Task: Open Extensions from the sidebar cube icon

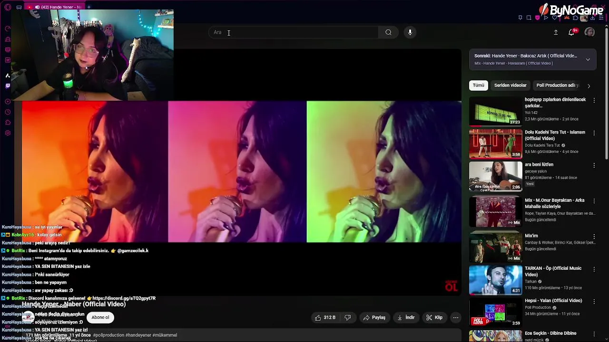Action: 8,123
